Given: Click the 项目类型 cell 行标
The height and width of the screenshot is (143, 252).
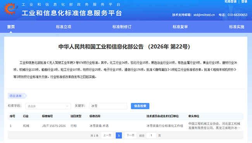Looking at the screenshot, I should [x=74, y=126].
